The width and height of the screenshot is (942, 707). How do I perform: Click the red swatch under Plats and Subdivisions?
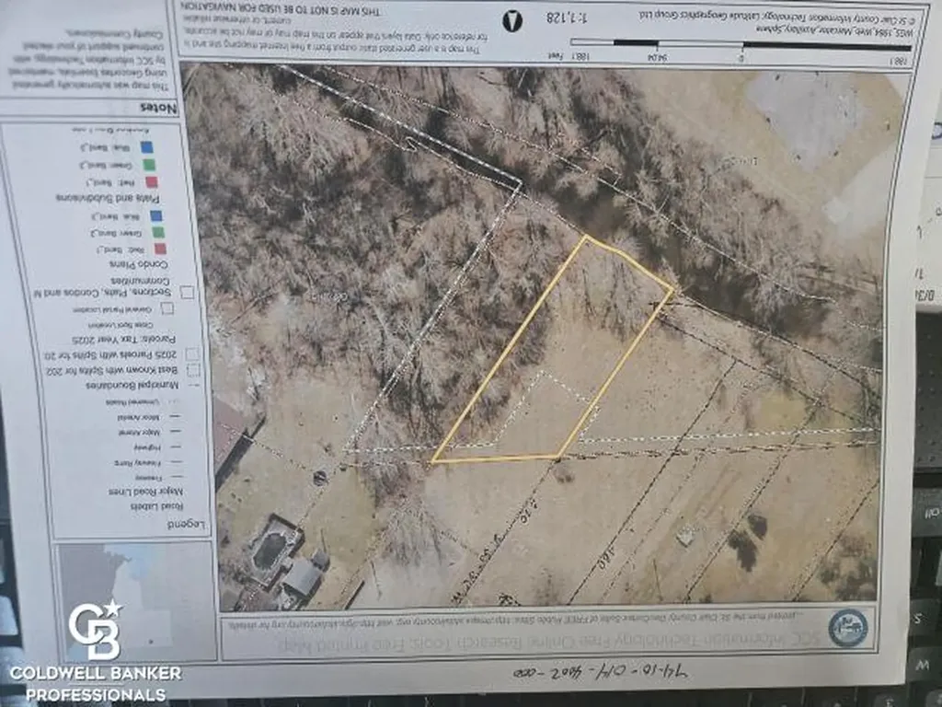pos(152,181)
